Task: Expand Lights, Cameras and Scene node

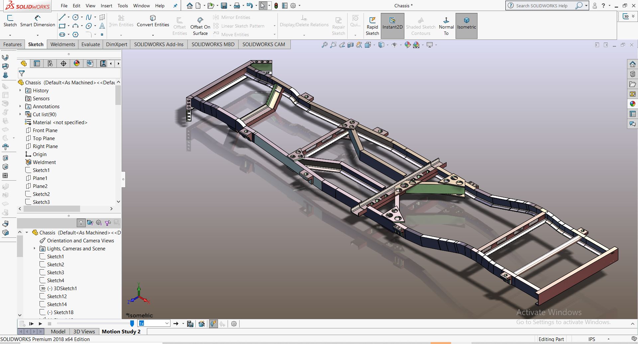Action: point(34,248)
